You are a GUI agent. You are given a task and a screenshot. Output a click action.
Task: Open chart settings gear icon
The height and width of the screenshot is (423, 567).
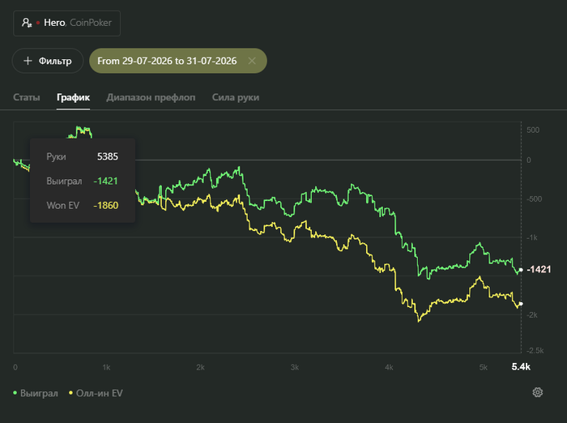[x=538, y=392]
